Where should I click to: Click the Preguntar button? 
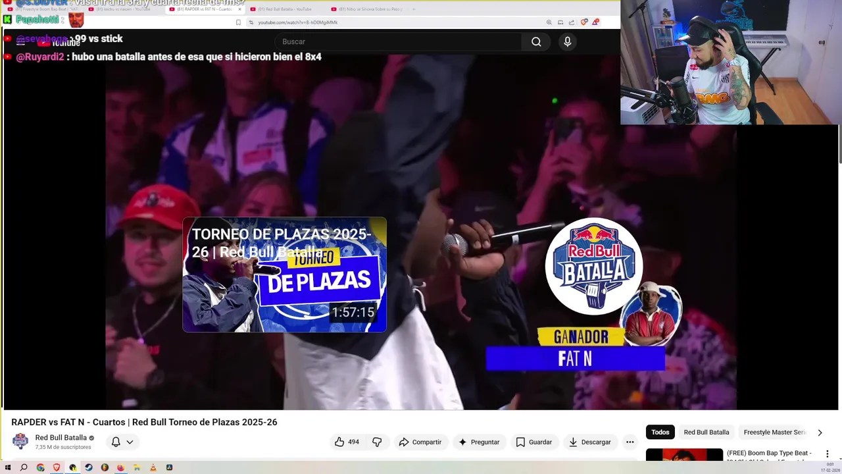click(x=479, y=442)
